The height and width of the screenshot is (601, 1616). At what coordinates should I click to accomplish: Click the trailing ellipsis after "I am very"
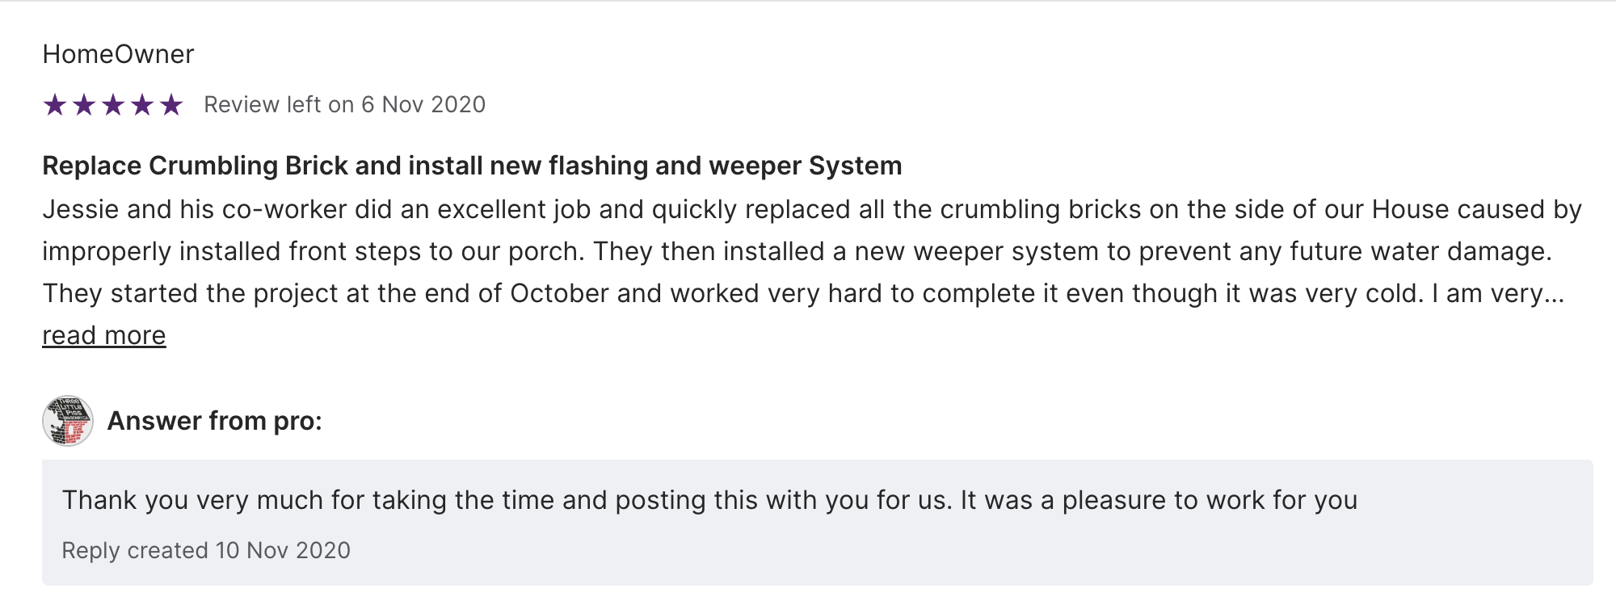pyautogui.click(x=1555, y=295)
